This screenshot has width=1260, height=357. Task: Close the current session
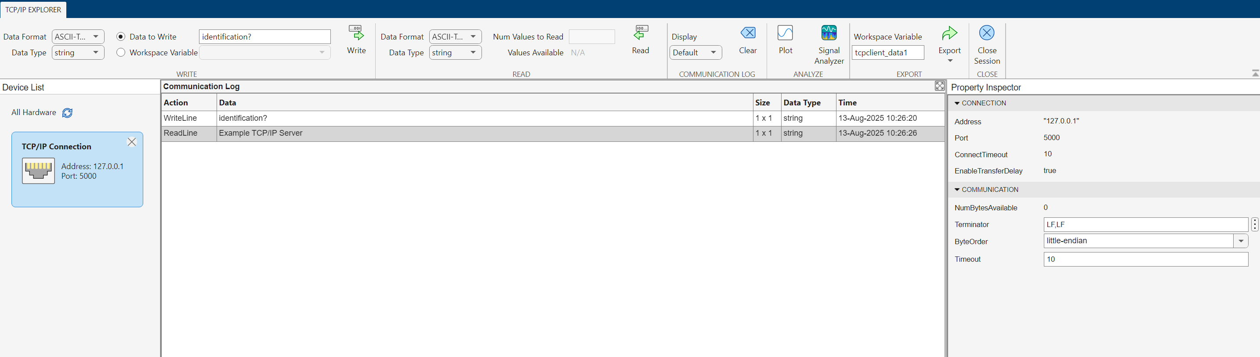point(987,34)
